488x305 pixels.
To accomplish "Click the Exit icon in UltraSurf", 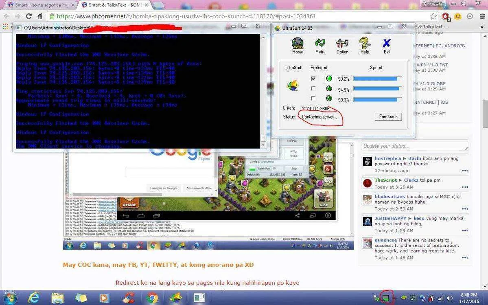I will 387,44.
